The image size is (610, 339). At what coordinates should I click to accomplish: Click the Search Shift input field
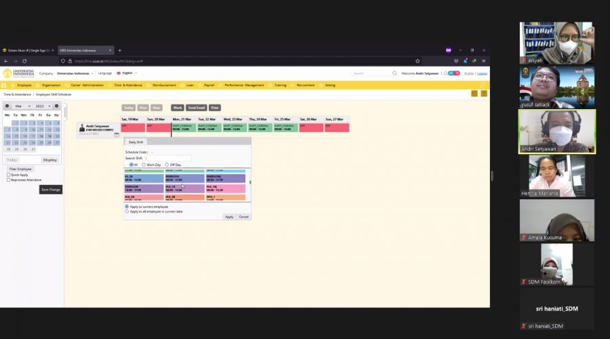[x=169, y=159]
